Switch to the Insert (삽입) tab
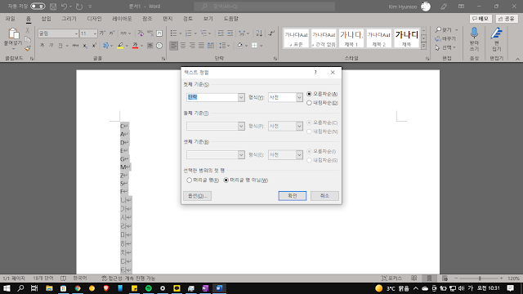The width and height of the screenshot is (523, 294). pos(46,19)
